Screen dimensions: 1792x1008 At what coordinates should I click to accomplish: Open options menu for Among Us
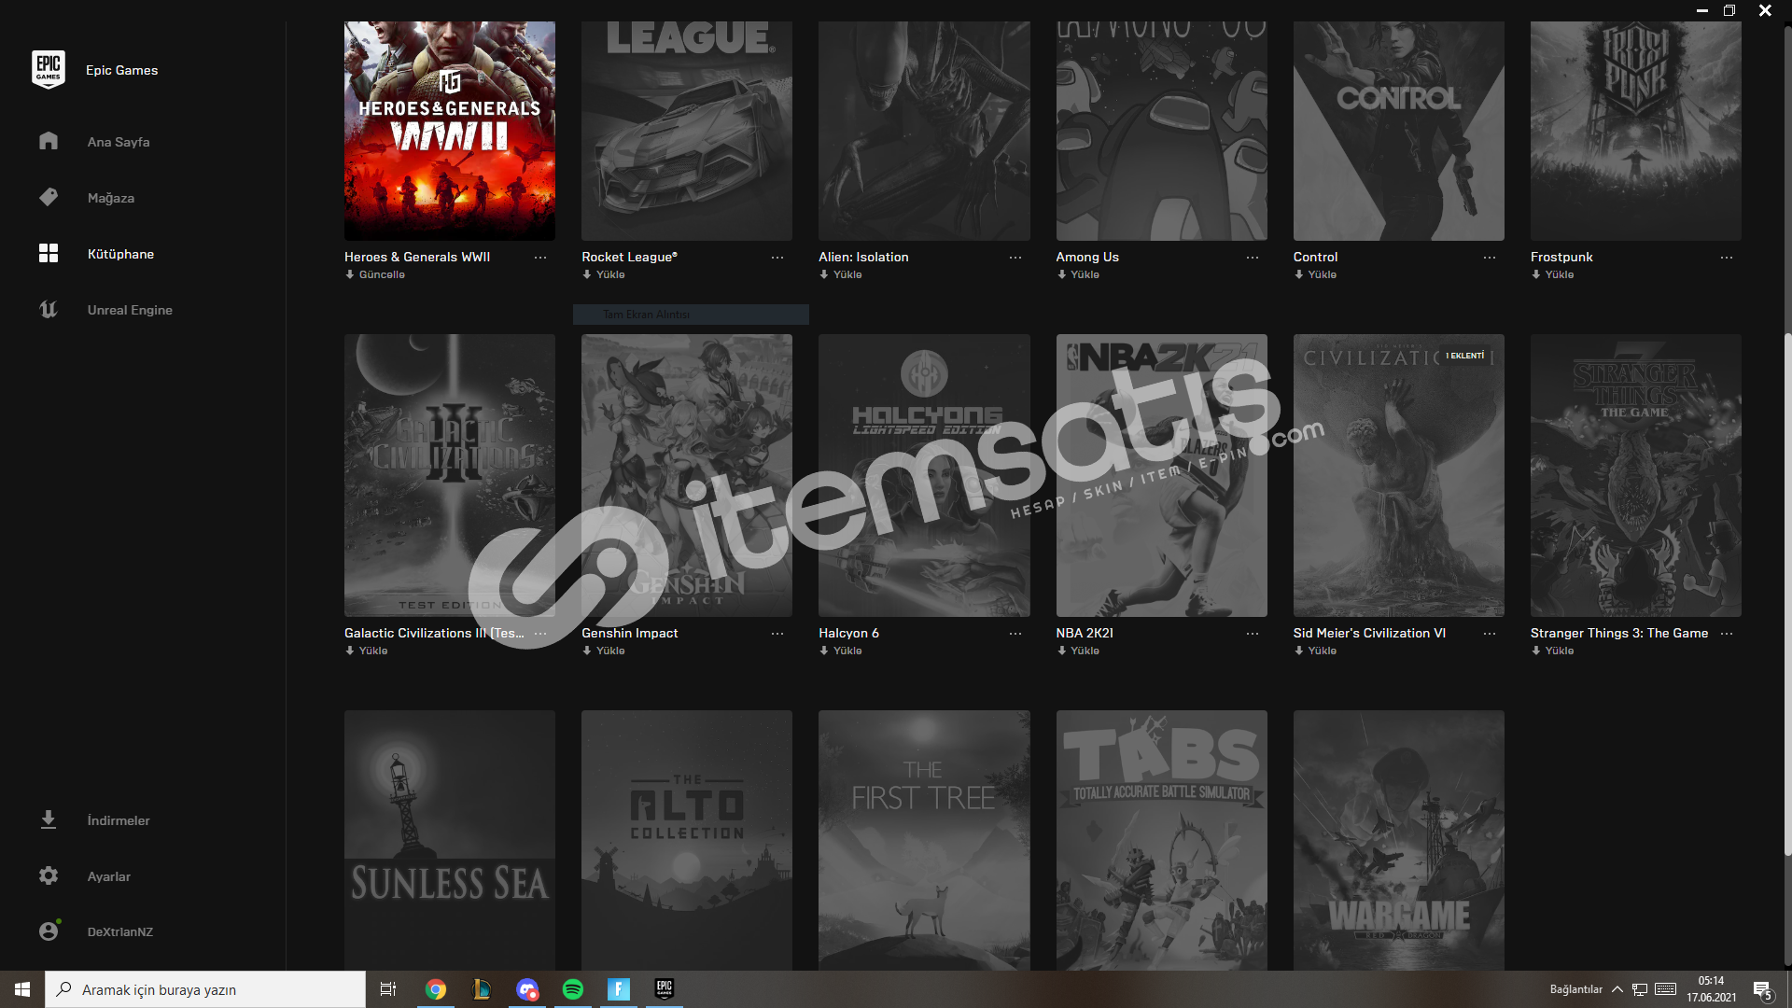pyautogui.click(x=1253, y=258)
